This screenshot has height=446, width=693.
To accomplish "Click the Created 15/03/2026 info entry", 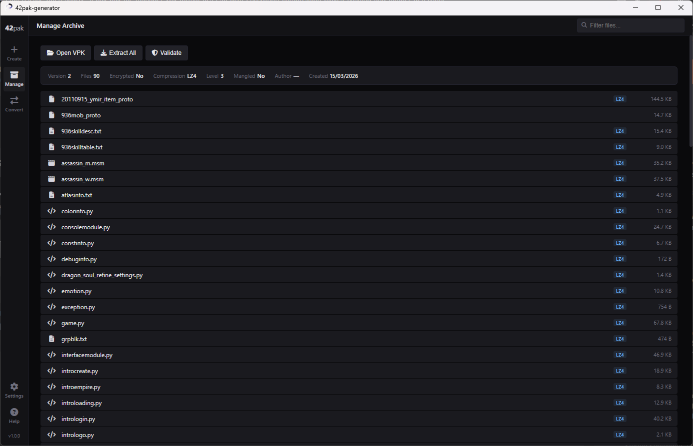I will (333, 76).
